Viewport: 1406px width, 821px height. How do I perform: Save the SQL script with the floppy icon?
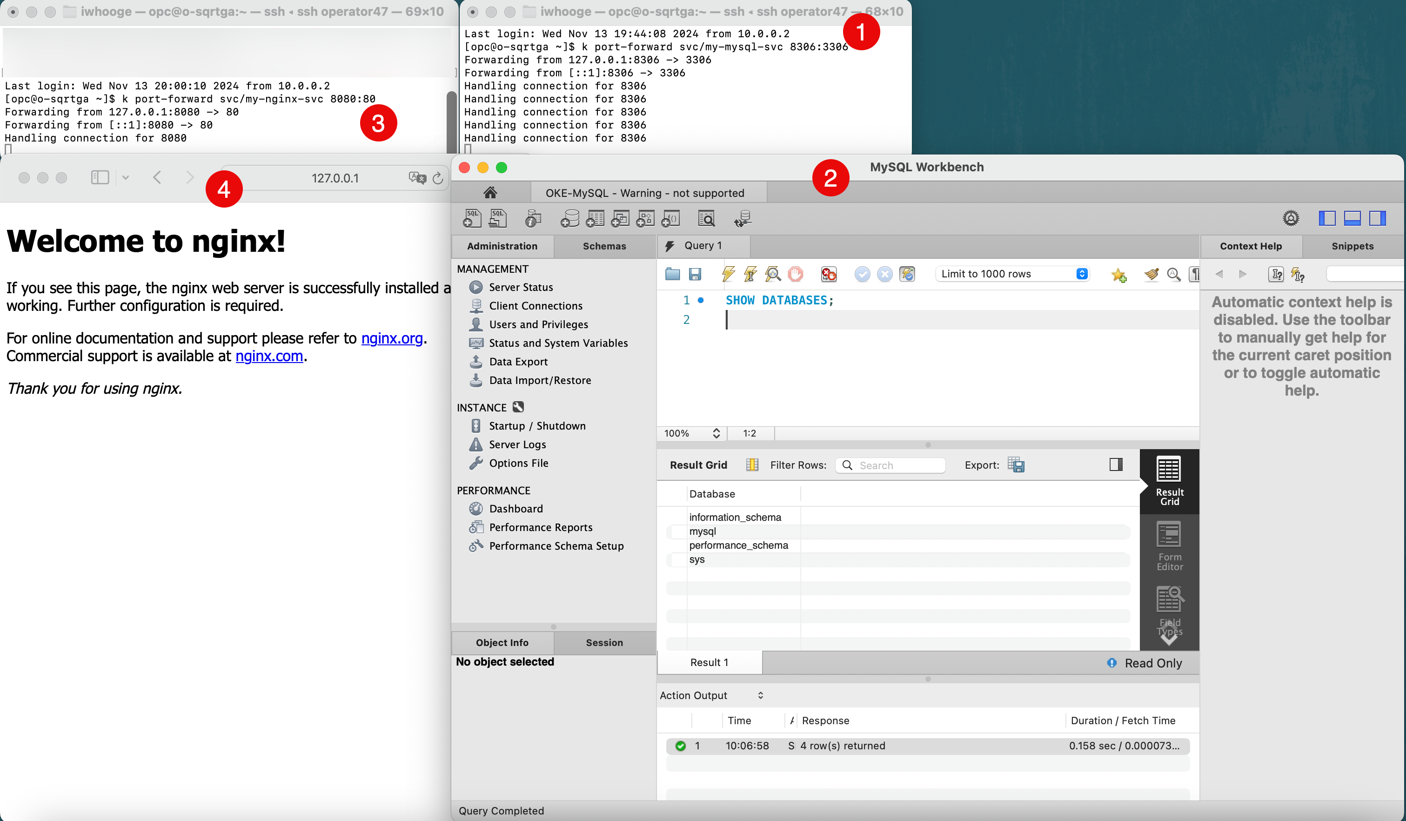[x=695, y=274]
